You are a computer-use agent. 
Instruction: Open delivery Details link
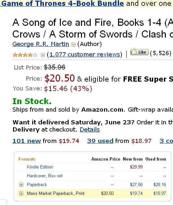(x=90, y=130)
